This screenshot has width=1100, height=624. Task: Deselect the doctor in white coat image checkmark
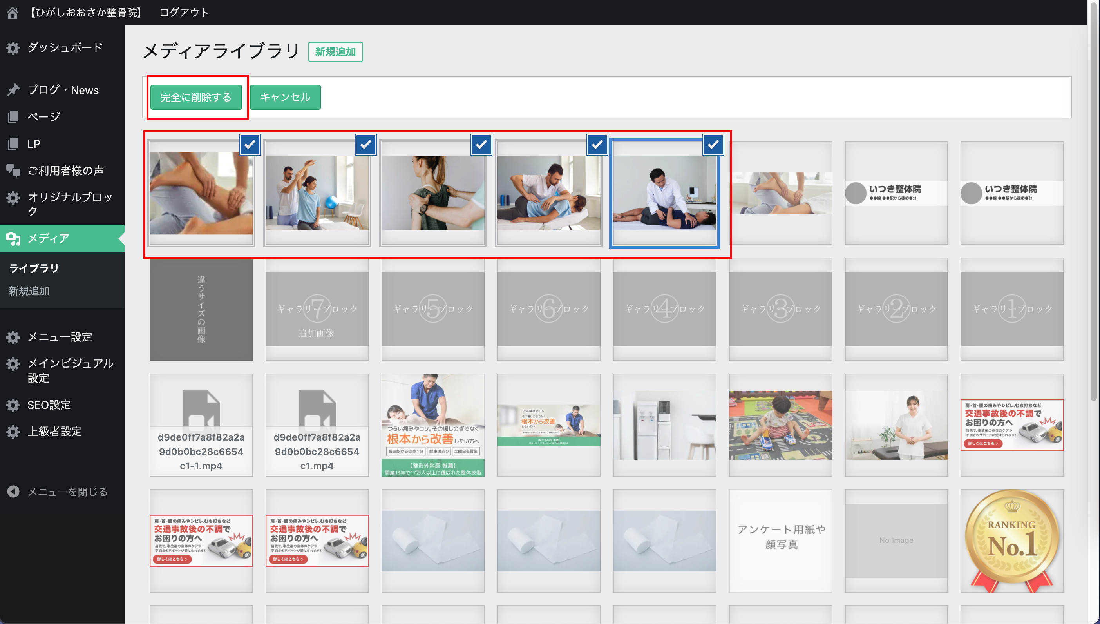[x=713, y=145]
